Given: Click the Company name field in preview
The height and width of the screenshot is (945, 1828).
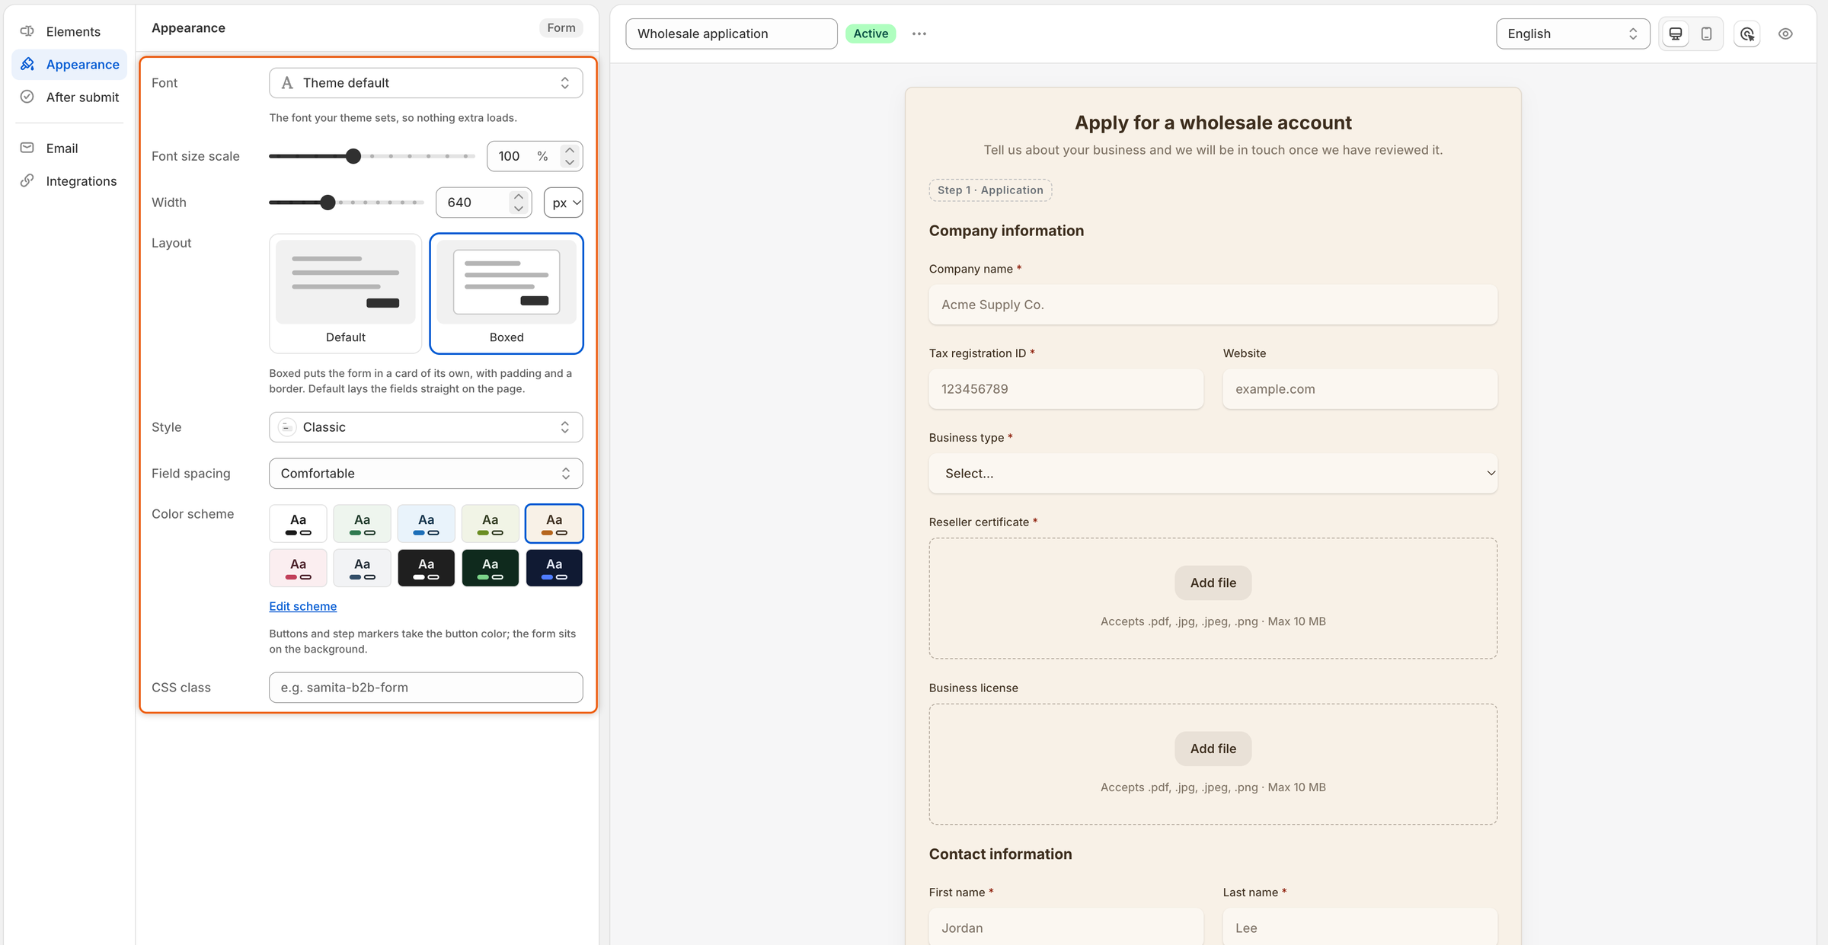Looking at the screenshot, I should [x=1213, y=305].
